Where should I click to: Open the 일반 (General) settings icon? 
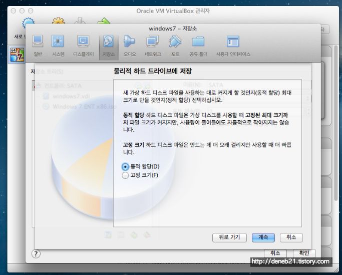38,46
